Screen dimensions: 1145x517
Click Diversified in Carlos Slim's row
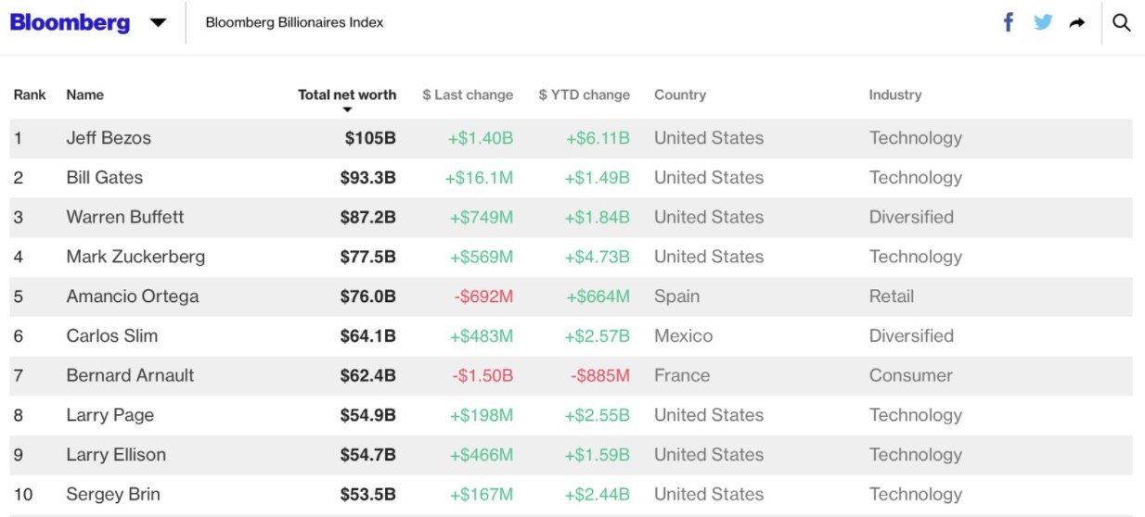pyautogui.click(x=911, y=336)
